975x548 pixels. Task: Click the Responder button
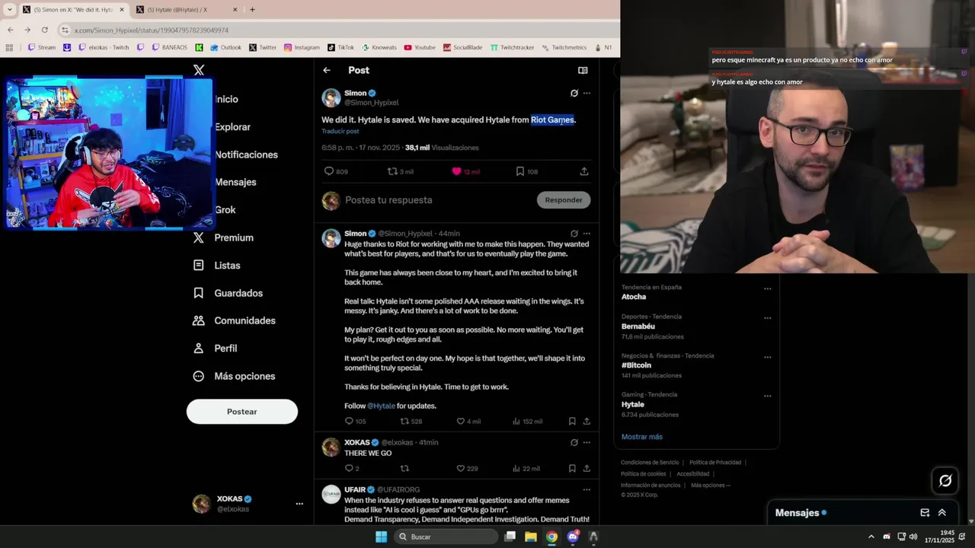click(564, 200)
